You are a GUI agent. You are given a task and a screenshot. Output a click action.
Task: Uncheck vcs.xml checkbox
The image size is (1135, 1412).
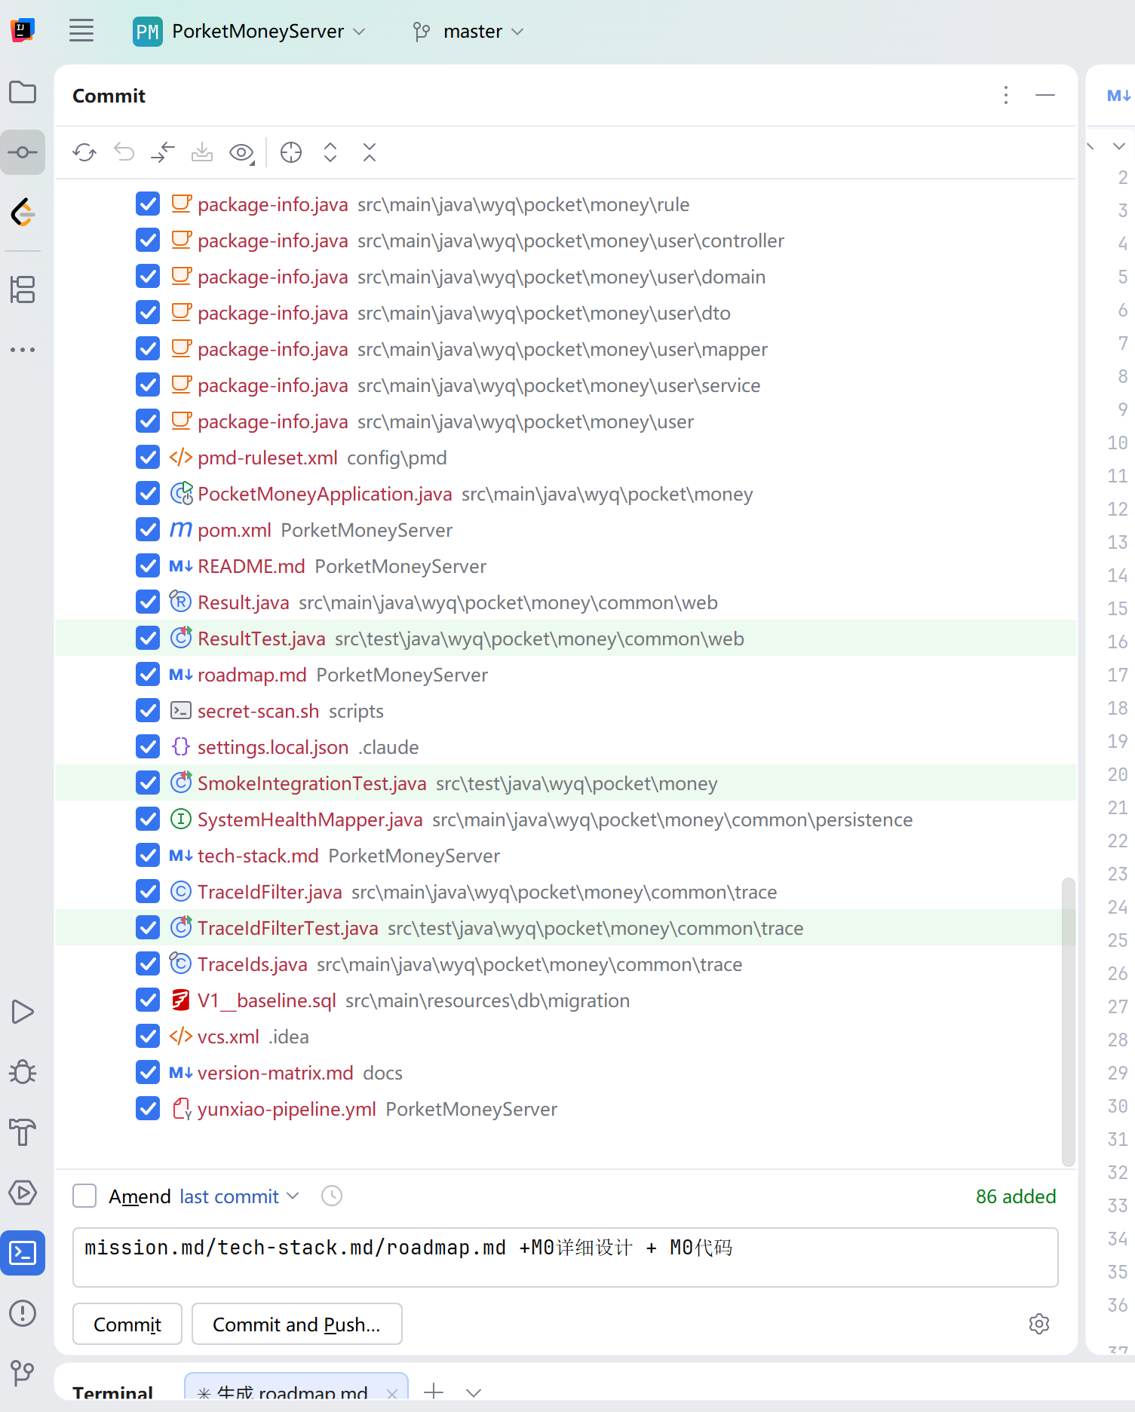[x=148, y=1037]
